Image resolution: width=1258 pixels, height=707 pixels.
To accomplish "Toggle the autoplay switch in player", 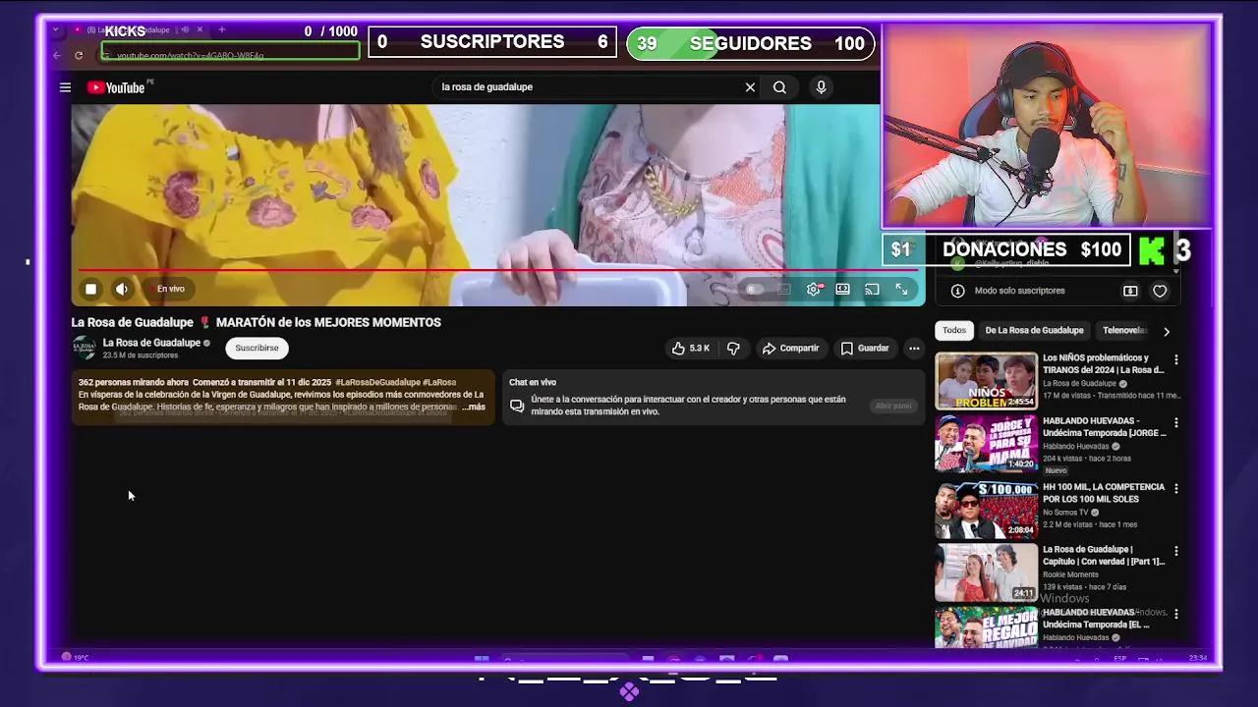I will (755, 290).
